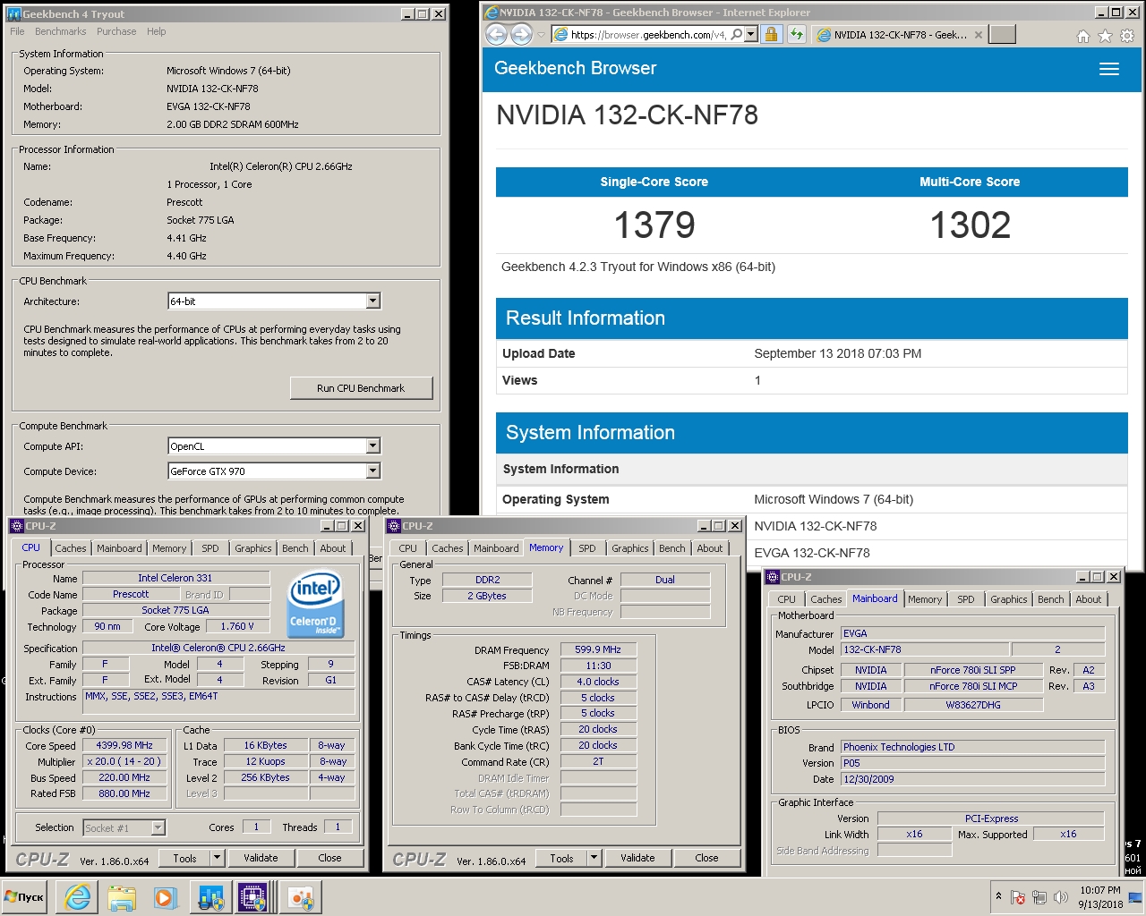
Task: Click Close in CPU-Z Memory window
Action: click(x=706, y=858)
